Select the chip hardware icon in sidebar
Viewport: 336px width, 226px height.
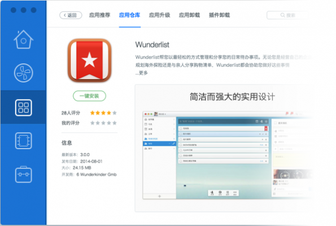pyautogui.click(x=23, y=141)
